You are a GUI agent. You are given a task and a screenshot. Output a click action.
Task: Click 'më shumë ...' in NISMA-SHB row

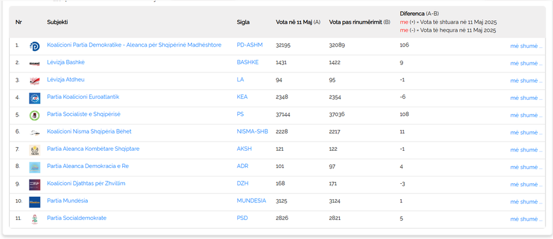click(526, 132)
